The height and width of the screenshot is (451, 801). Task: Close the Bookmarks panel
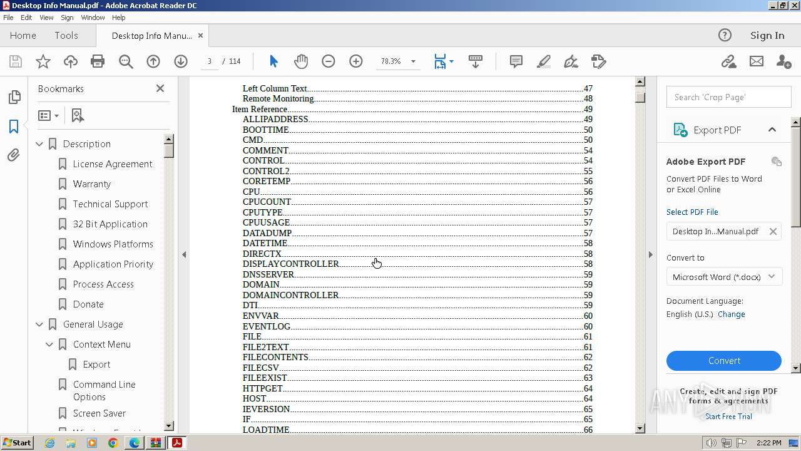tap(160, 88)
